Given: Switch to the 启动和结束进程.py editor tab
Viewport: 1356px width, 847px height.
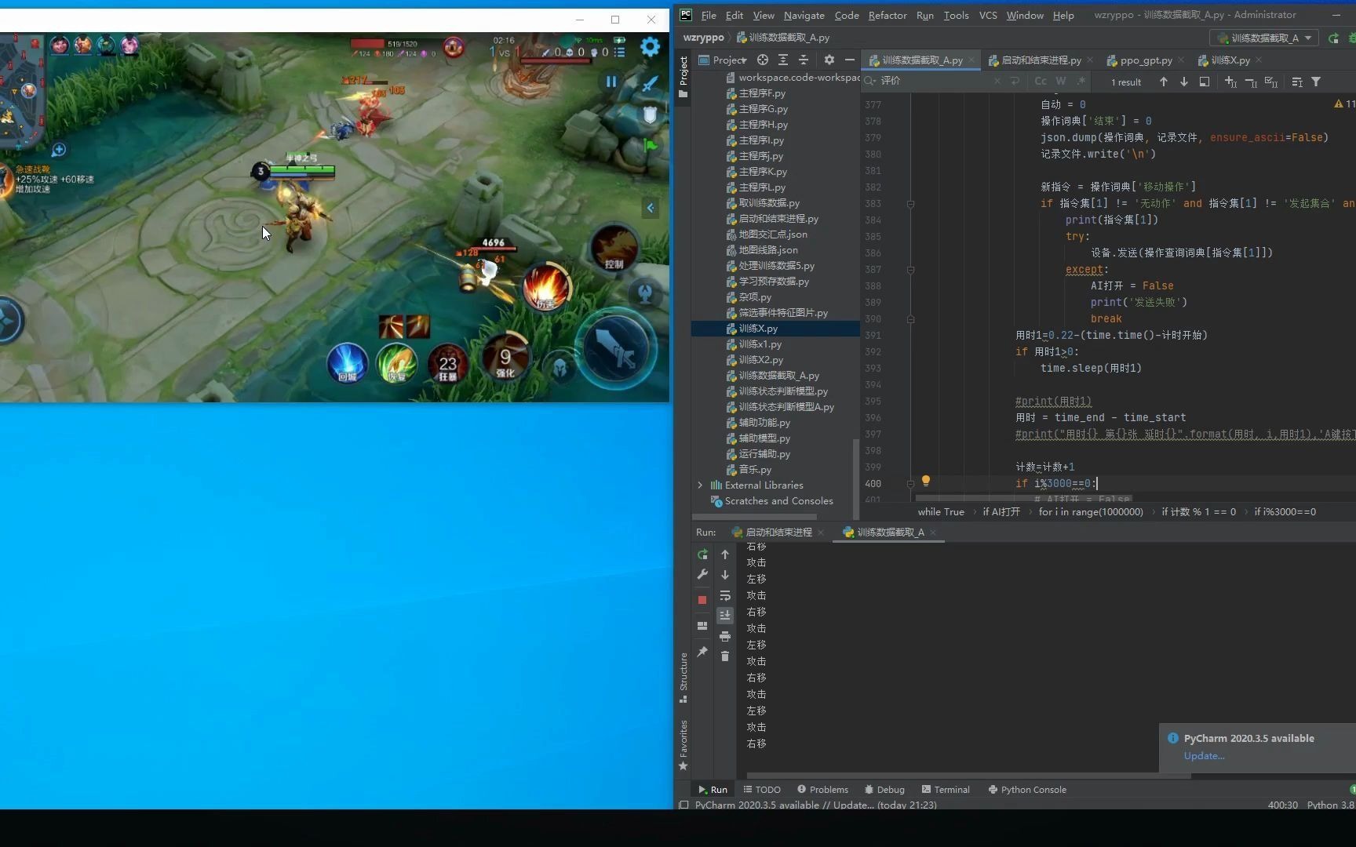Looking at the screenshot, I should [1041, 60].
